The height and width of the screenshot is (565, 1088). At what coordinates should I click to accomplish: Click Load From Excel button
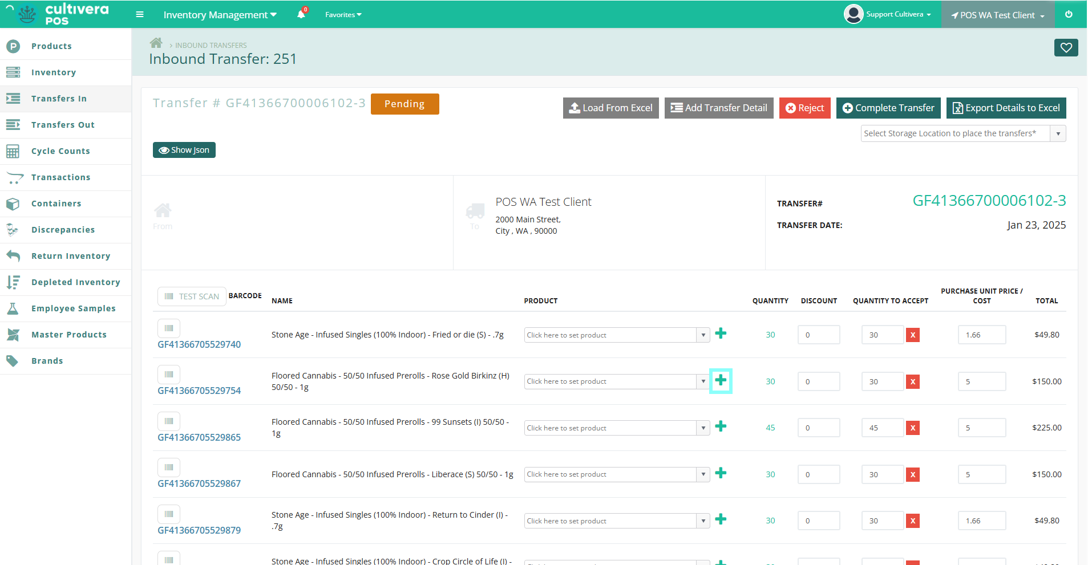[610, 108]
